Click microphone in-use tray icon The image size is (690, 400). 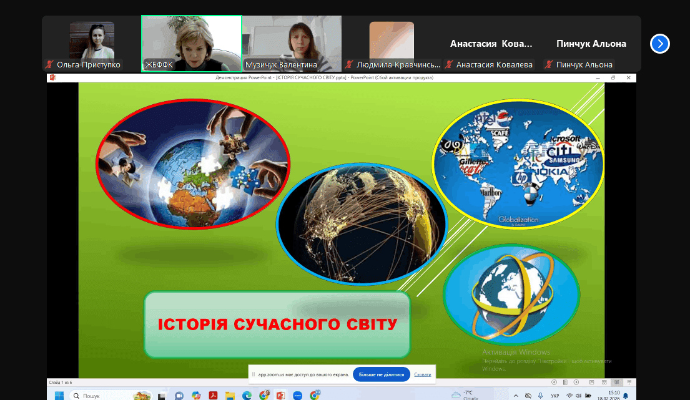pyautogui.click(x=540, y=396)
